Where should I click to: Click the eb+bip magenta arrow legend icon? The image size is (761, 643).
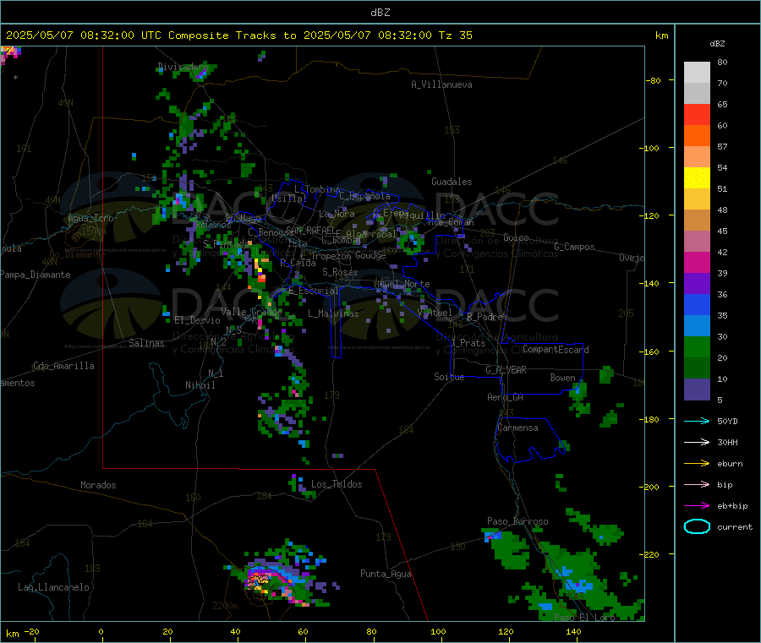click(697, 506)
